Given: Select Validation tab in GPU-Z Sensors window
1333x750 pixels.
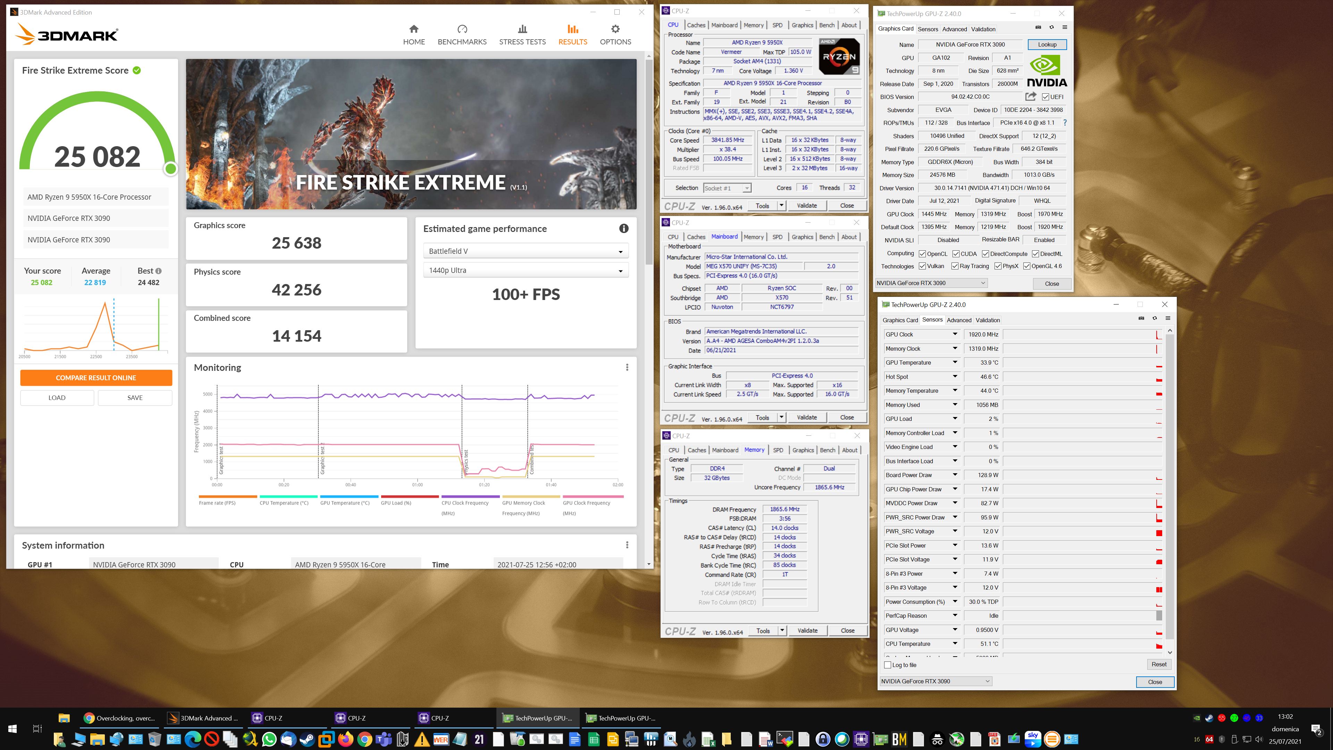Looking at the screenshot, I should pos(988,320).
